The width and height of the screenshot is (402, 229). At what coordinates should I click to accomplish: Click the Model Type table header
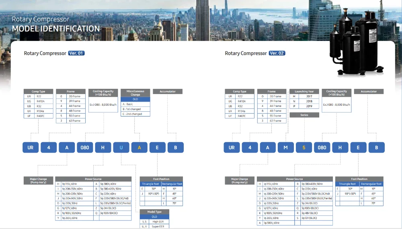point(154,212)
